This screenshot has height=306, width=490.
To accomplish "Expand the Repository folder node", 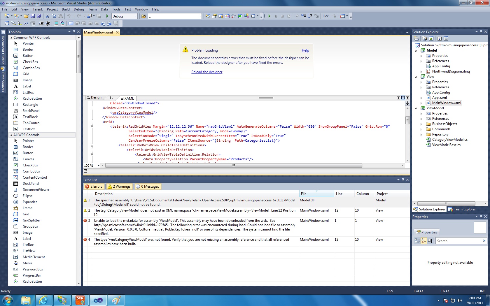I will [421, 135].
